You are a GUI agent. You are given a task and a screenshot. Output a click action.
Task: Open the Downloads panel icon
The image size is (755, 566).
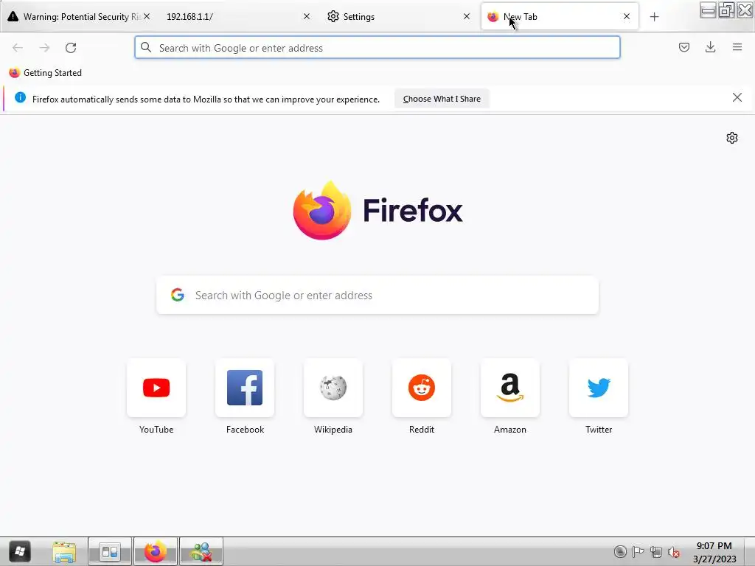click(710, 47)
